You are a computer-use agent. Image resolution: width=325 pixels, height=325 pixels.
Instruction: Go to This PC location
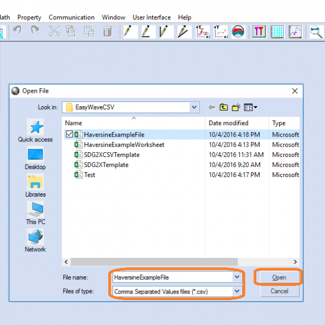[35, 213]
